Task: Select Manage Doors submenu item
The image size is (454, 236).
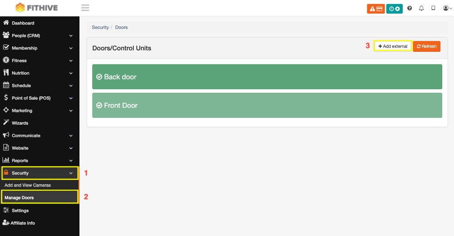Action: point(39,197)
